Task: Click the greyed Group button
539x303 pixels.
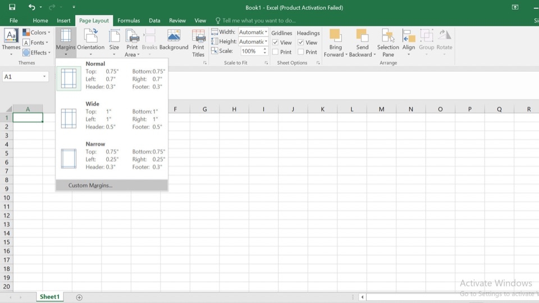Action: tap(426, 43)
